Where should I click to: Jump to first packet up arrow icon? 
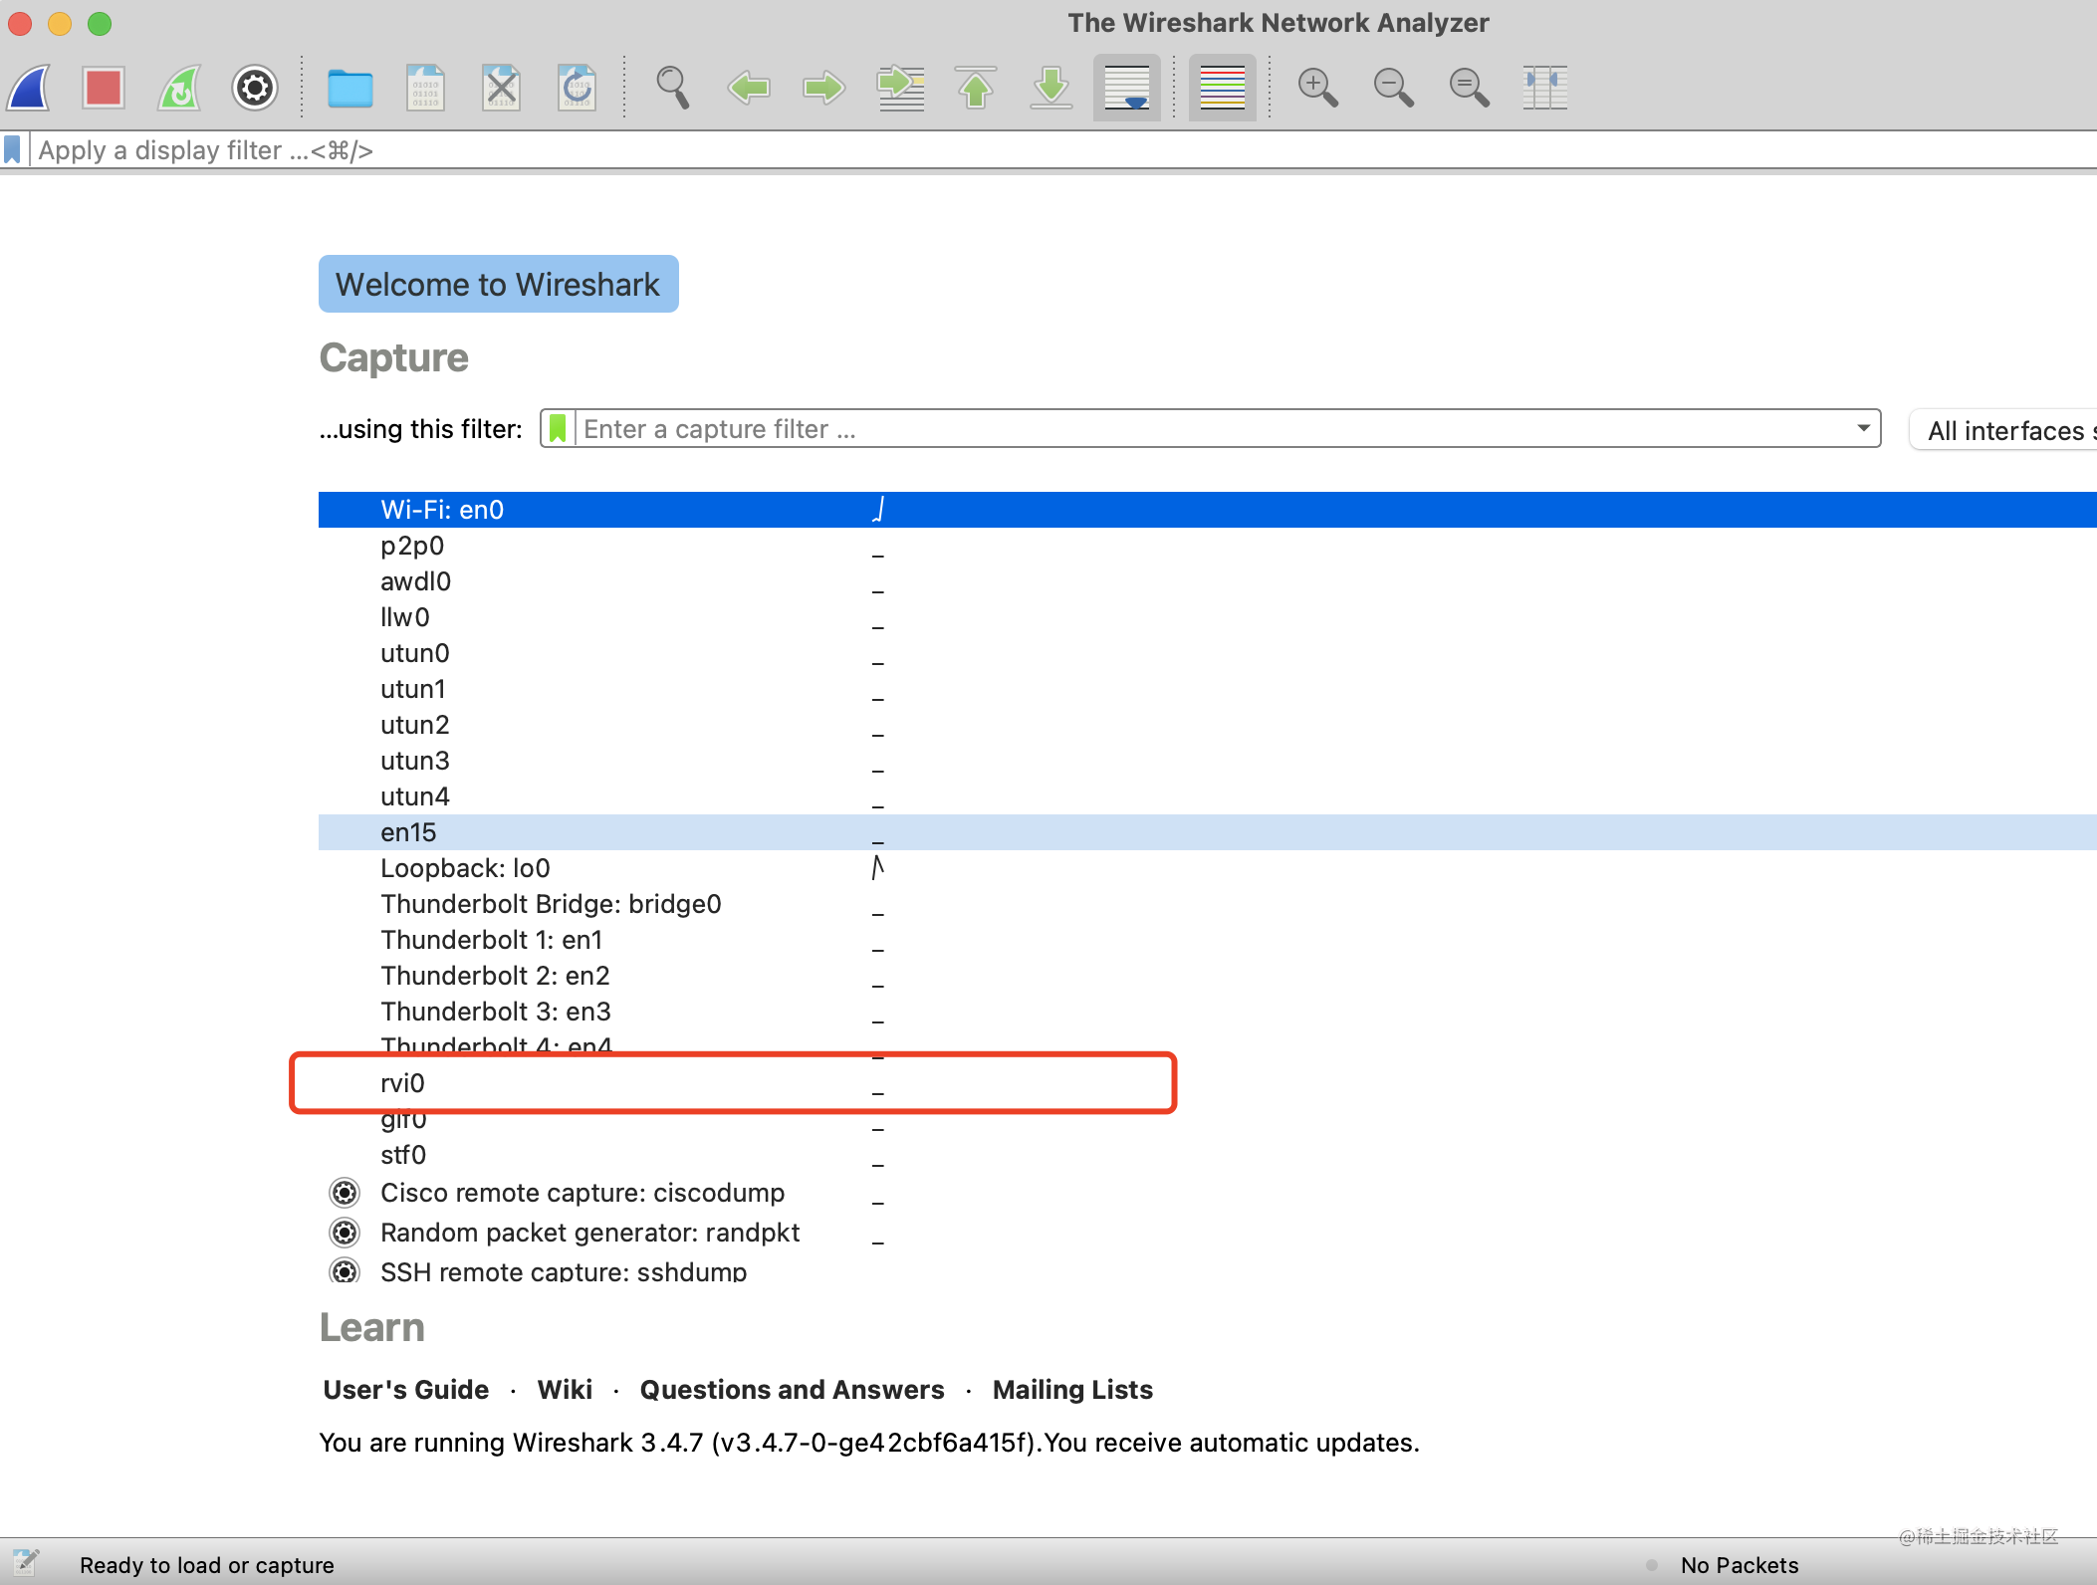(976, 88)
